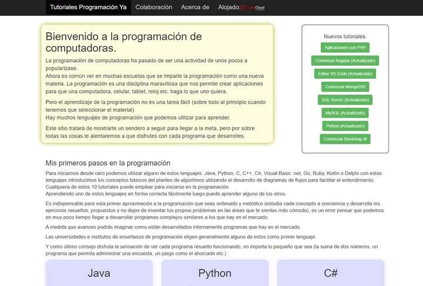Open the Comenzar MongoDB tutorial
This screenshot has width=423, height=286.
345,87
